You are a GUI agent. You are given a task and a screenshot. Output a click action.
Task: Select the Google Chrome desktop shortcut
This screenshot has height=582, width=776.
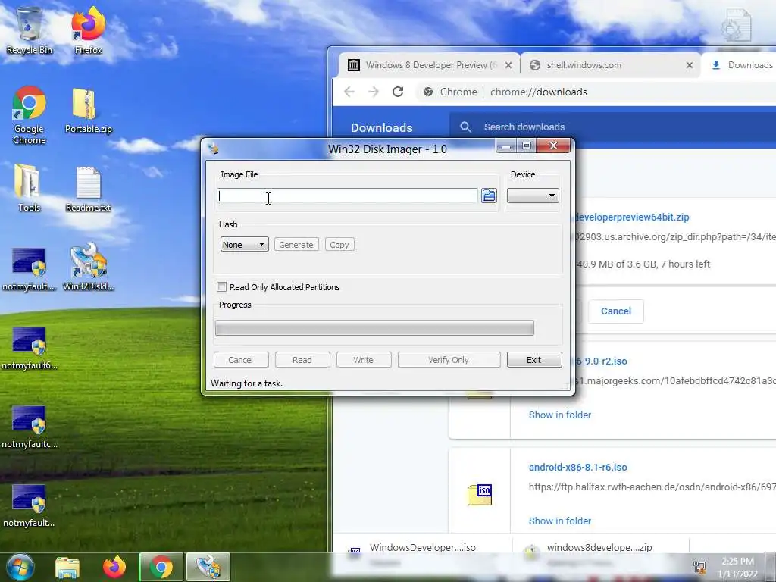click(x=30, y=115)
